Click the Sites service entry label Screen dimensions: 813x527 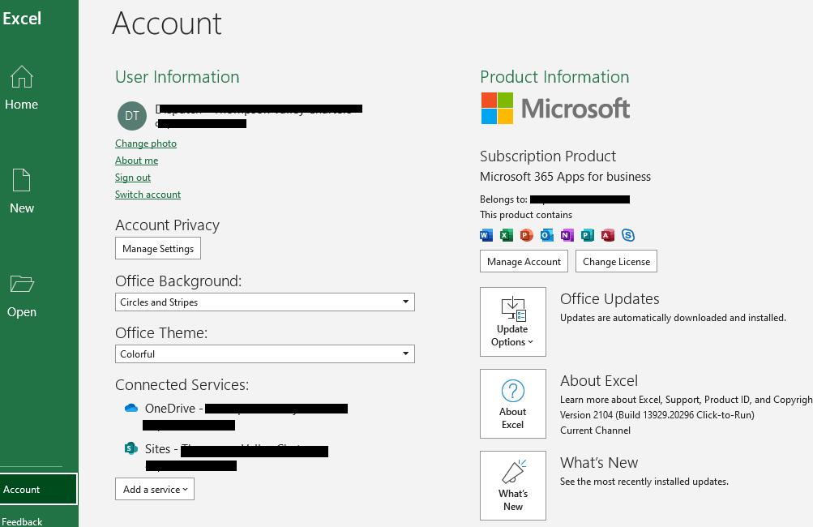pyautogui.click(x=161, y=448)
